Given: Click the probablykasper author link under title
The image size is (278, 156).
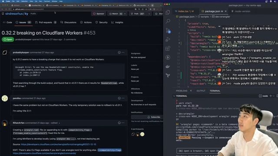Looking at the screenshot, I should (23, 39).
